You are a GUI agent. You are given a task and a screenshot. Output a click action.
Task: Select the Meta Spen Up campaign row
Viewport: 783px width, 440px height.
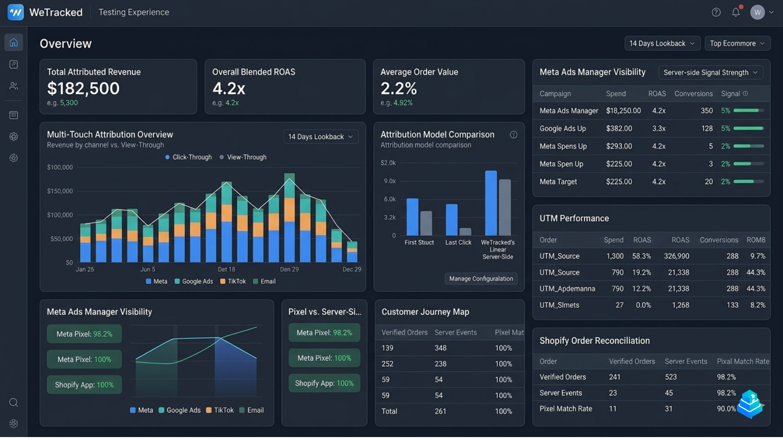[x=651, y=164]
